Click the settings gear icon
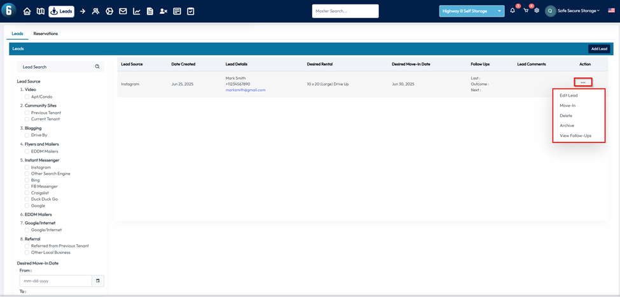This screenshot has height=297, width=620. point(537,11)
